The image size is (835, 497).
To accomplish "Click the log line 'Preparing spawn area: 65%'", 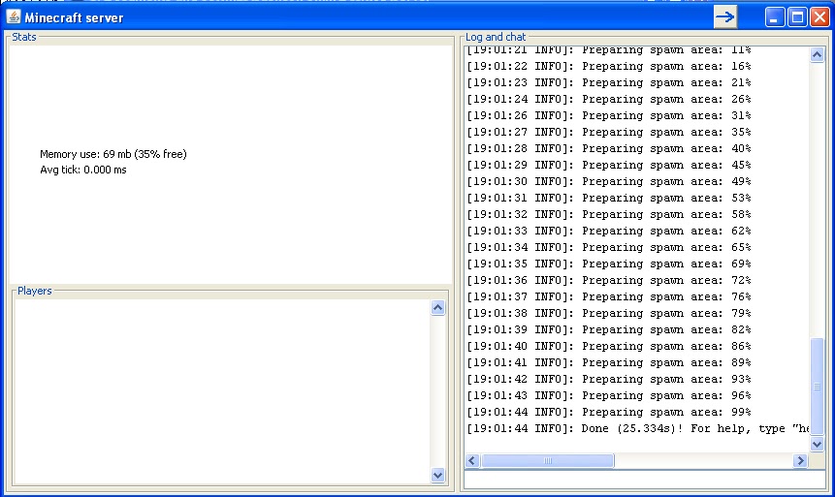I will (x=609, y=247).
